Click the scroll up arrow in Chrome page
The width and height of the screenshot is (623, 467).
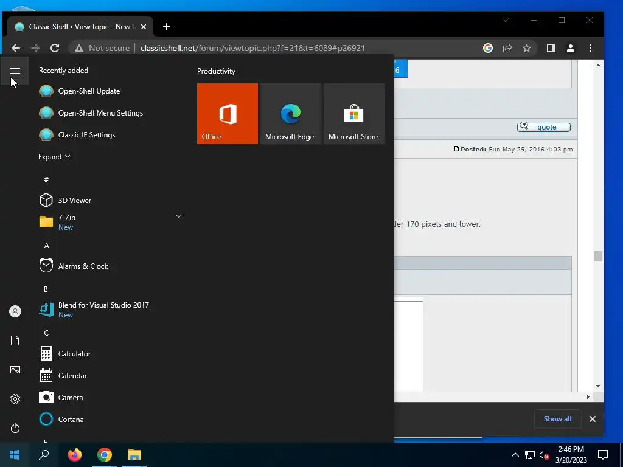click(x=599, y=65)
